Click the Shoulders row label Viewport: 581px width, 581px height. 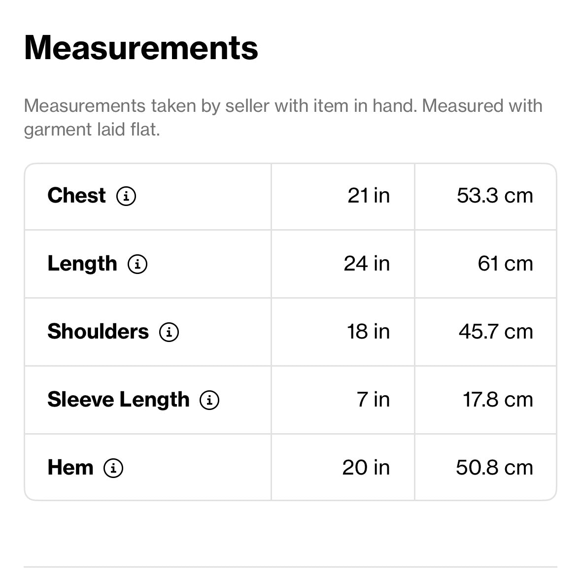click(x=98, y=332)
